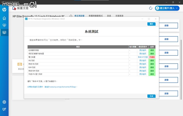
Task: Switch to the 修正與診斷 tab
Action: click(79, 16)
